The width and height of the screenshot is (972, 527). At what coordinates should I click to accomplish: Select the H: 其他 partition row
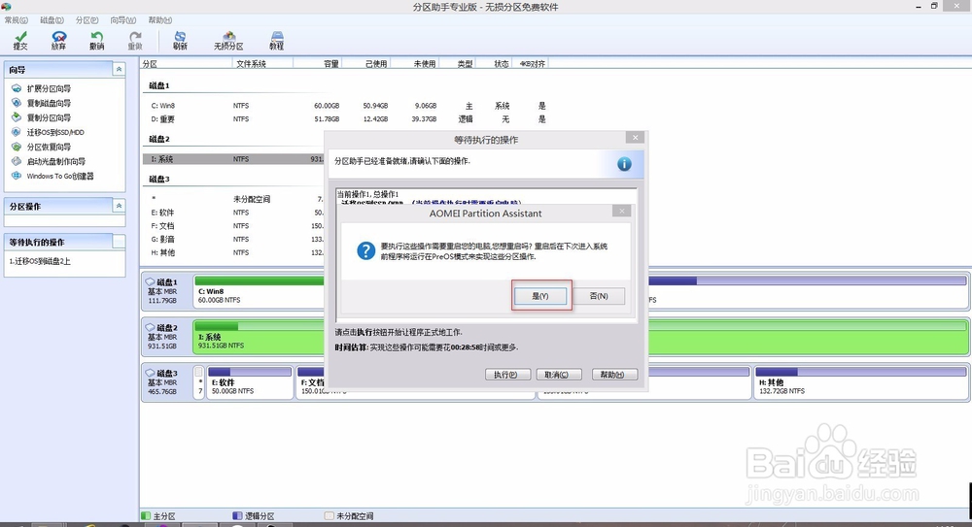click(233, 252)
